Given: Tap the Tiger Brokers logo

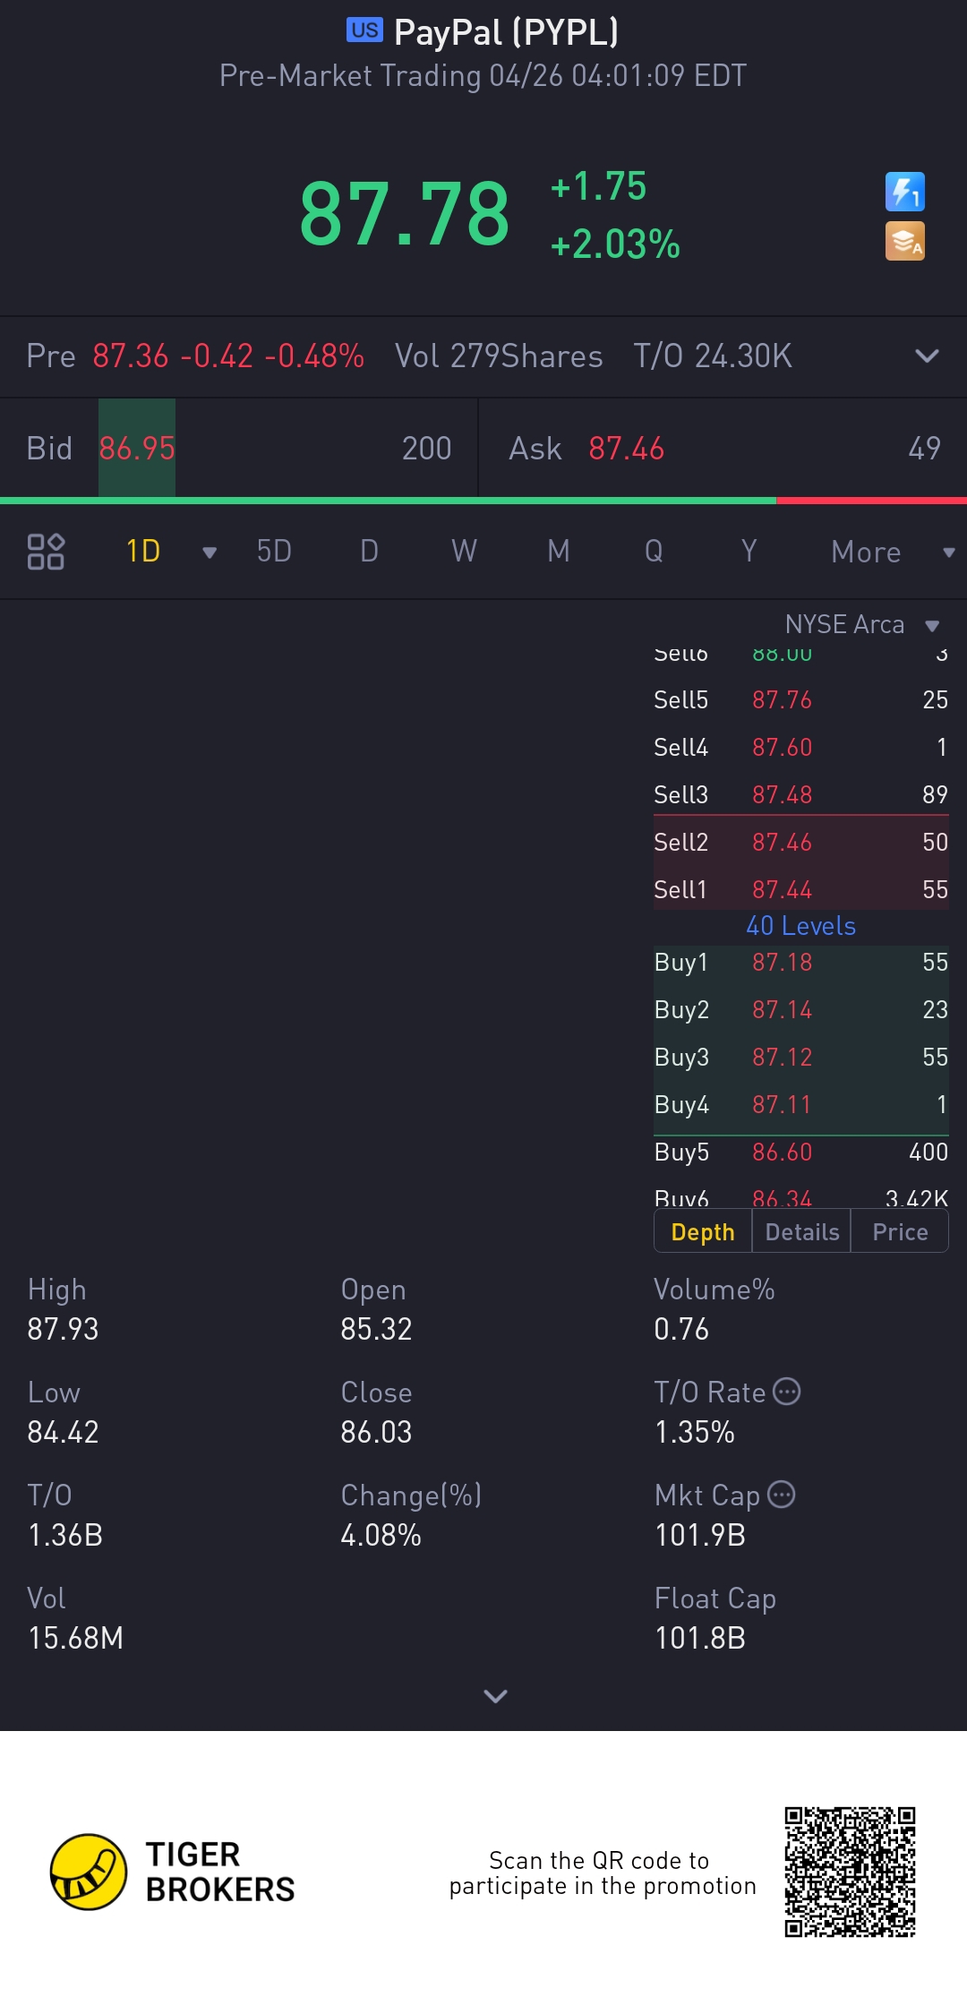Looking at the screenshot, I should 88,1872.
